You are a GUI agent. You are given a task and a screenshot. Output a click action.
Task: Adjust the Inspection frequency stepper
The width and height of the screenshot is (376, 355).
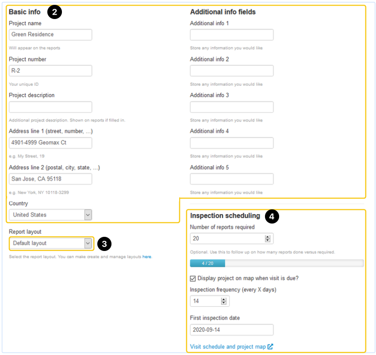[223, 301]
